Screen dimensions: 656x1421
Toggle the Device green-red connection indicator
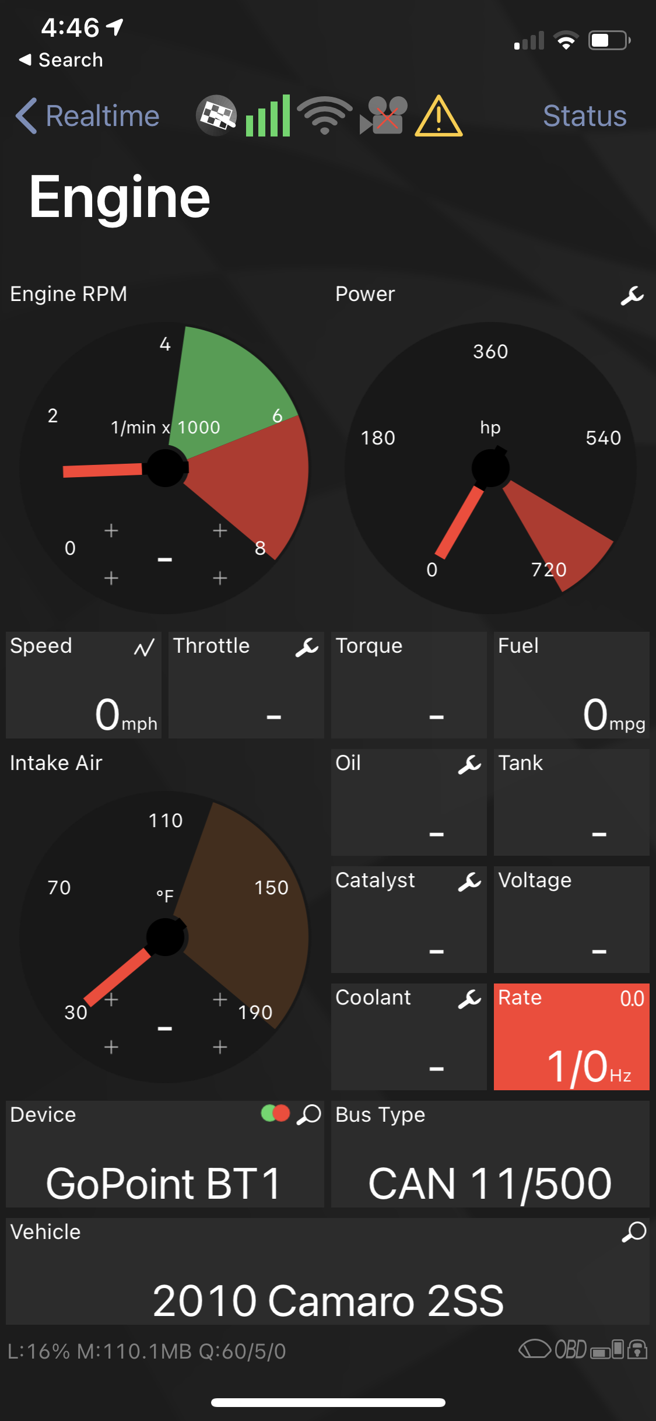click(275, 1114)
